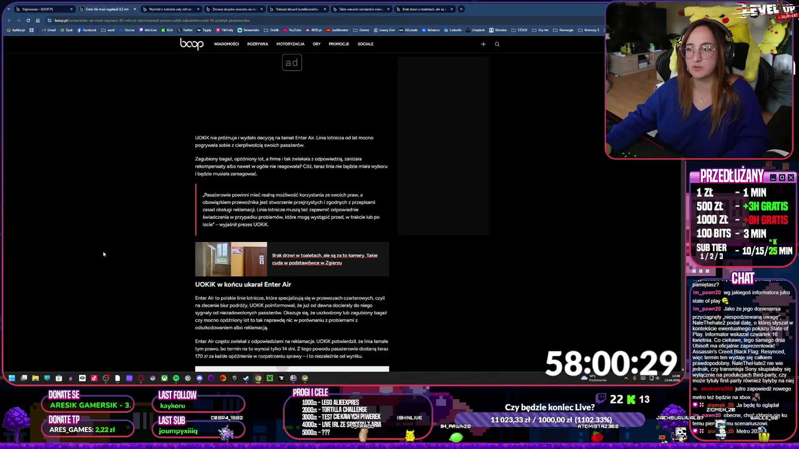Expand the 'Grafik' bookmarks folder

[271, 30]
